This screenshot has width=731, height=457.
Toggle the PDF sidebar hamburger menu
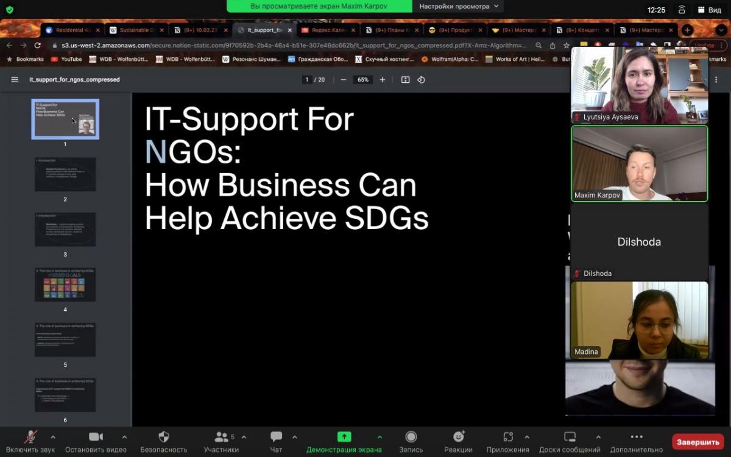click(15, 80)
